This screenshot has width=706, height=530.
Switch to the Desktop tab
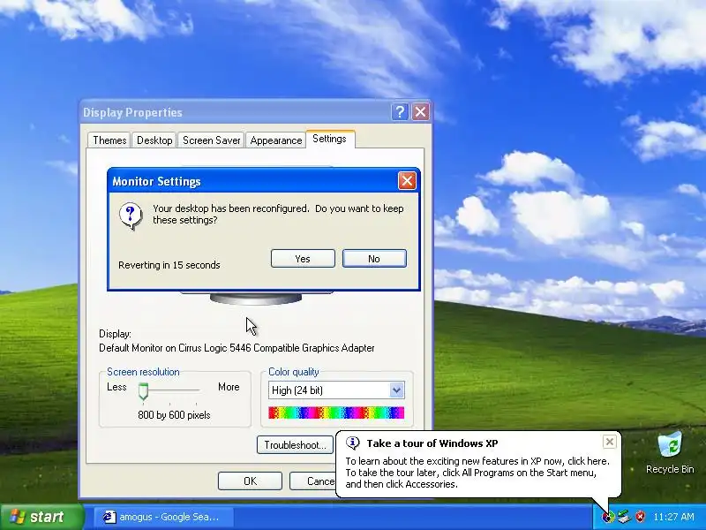click(x=154, y=140)
